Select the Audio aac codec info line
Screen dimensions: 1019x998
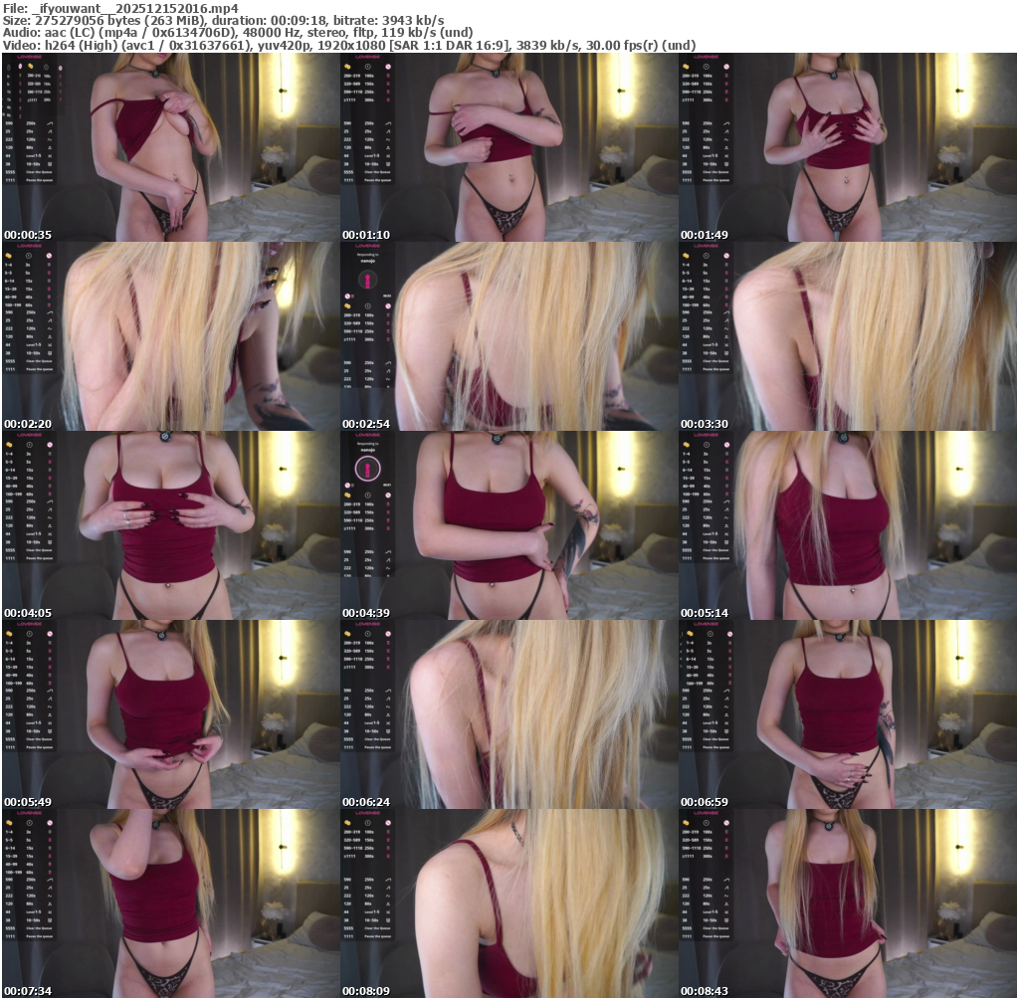(x=238, y=33)
